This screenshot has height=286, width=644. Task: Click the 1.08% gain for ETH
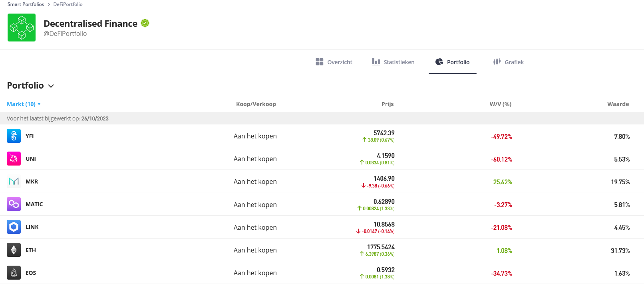(504, 250)
